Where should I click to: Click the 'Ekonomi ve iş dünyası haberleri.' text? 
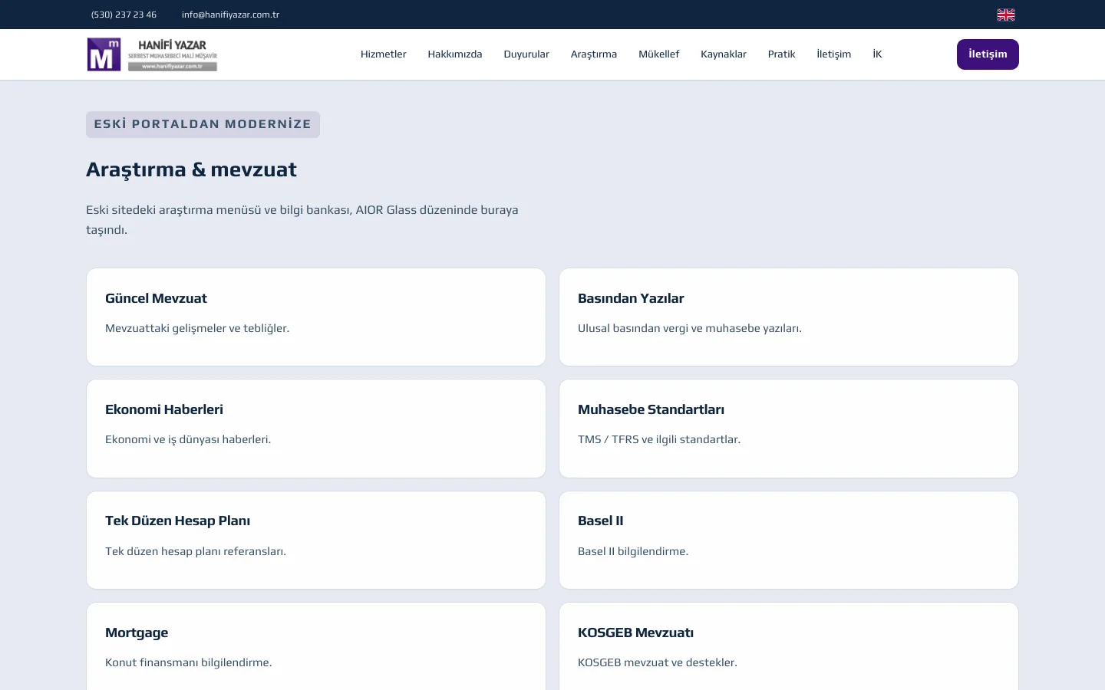point(188,439)
